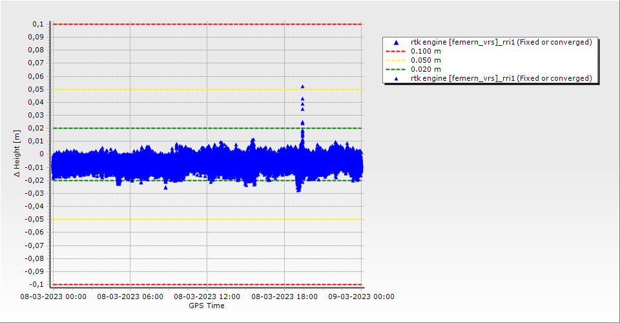Viewport: 620px width, 323px height.
Task: Click the GPS Time axis title
Action: [x=207, y=306]
